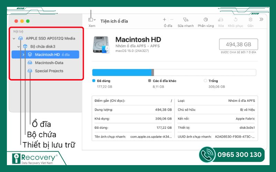Click the Tên ảnh chụp nhanh value
The image size is (276, 172).
tap(151, 137)
